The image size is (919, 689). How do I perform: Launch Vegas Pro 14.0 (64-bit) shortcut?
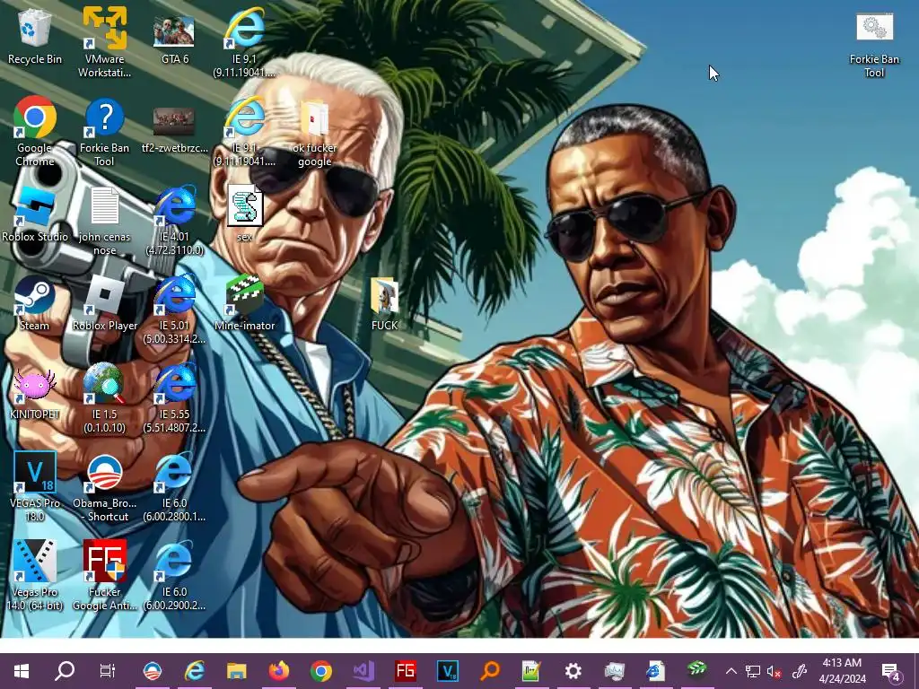(x=35, y=575)
